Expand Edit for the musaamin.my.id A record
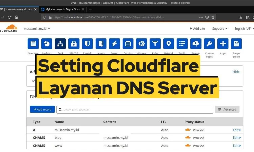The width and height of the screenshot is (254, 152). click(237, 130)
